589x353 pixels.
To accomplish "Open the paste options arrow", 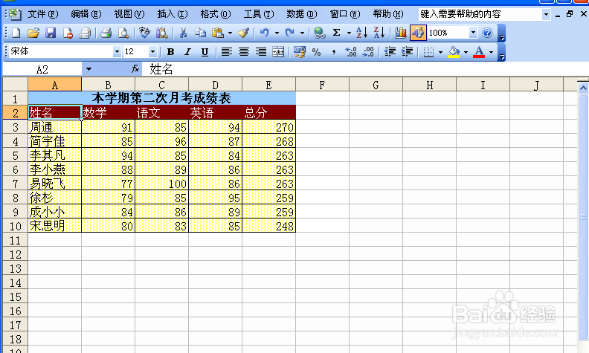I will pos(230,33).
